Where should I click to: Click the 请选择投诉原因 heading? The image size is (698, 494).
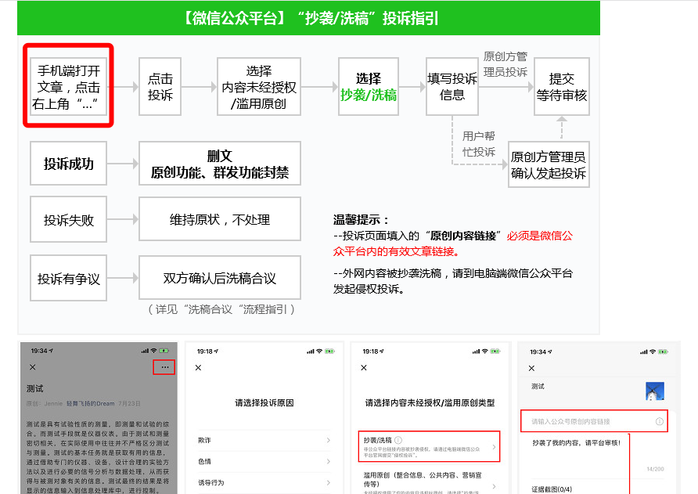click(x=264, y=402)
